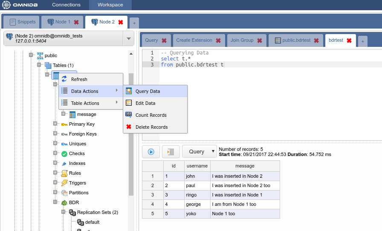
Task: Click the Edit Data grid icon
Action: tap(129, 103)
